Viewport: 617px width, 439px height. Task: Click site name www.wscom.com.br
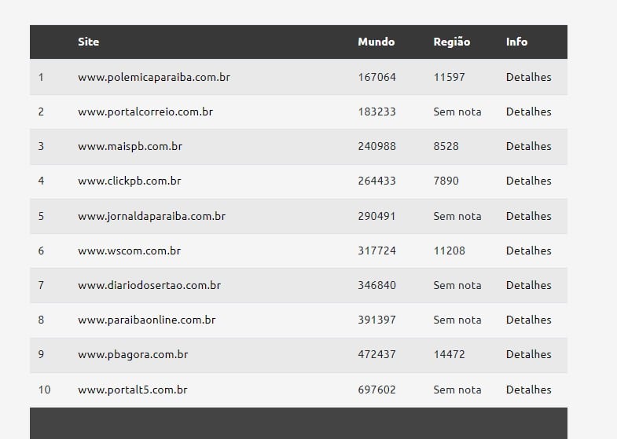(129, 251)
